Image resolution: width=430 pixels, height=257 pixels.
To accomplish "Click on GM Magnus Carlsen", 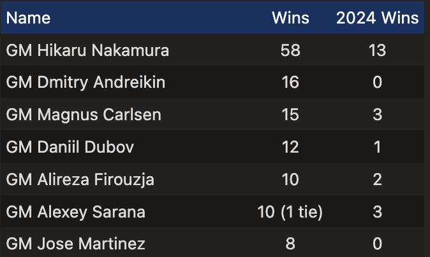I will (83, 115).
